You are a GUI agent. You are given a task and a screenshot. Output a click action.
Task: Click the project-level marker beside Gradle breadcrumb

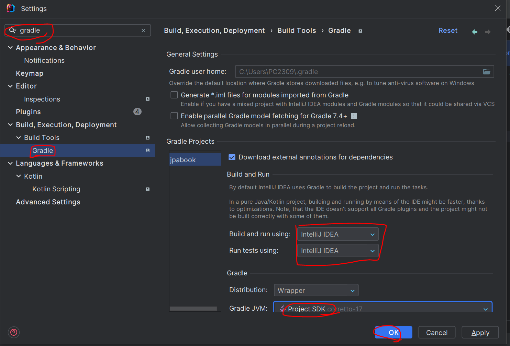[x=360, y=31]
